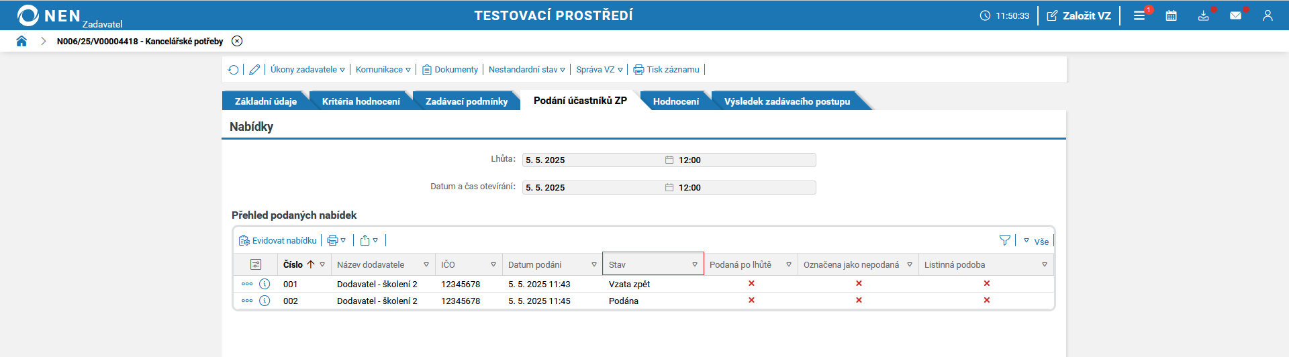Click Evidovat nabídku button
Viewport: 1289px width, 357px height.
click(x=278, y=240)
